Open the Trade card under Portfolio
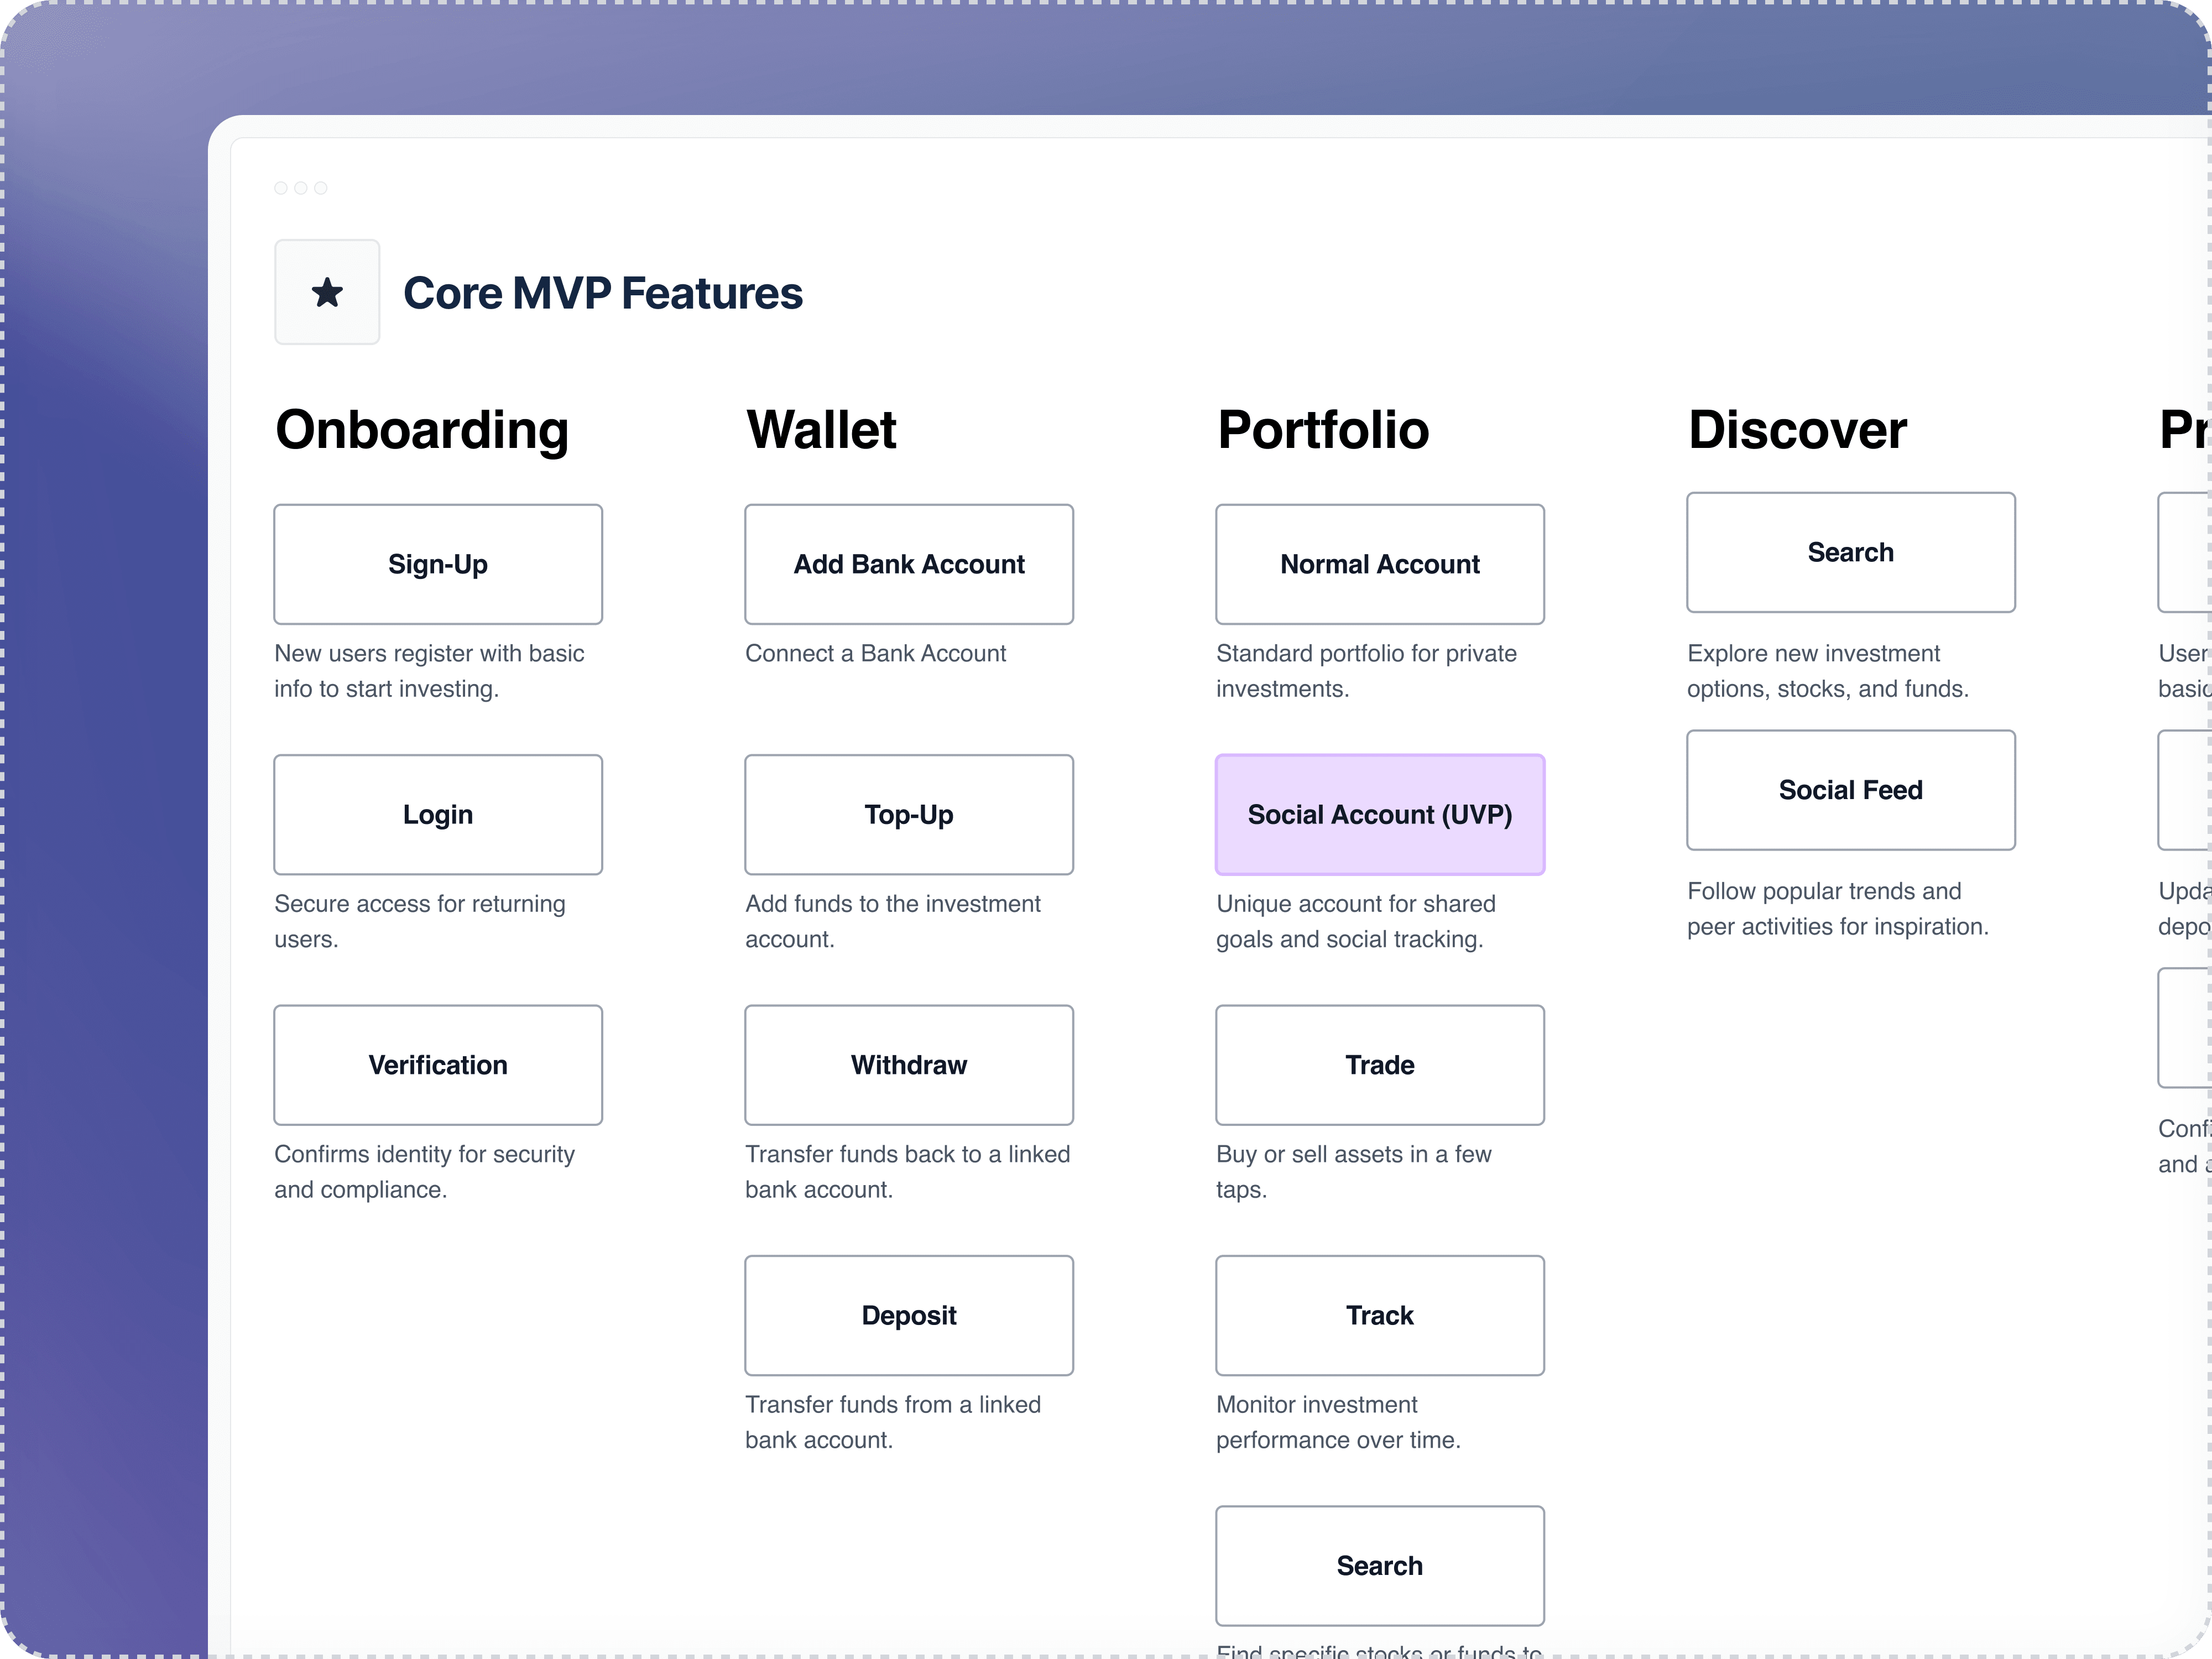This screenshot has height=1659, width=2212. pos(1380,1065)
